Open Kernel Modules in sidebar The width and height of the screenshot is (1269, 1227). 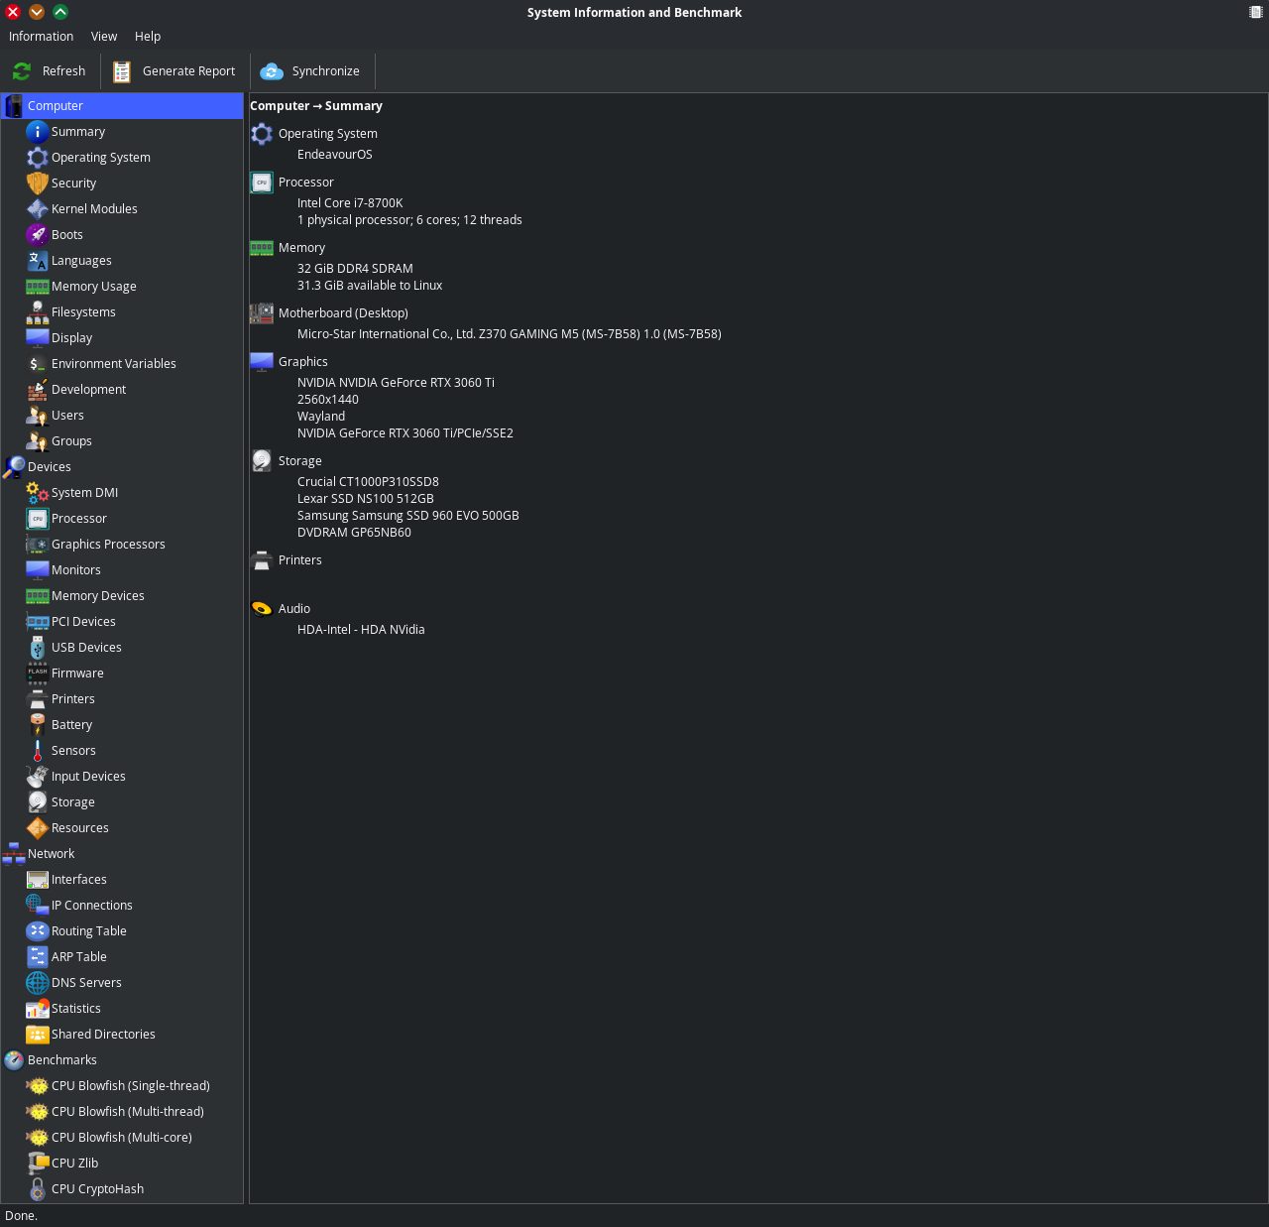pos(94,209)
